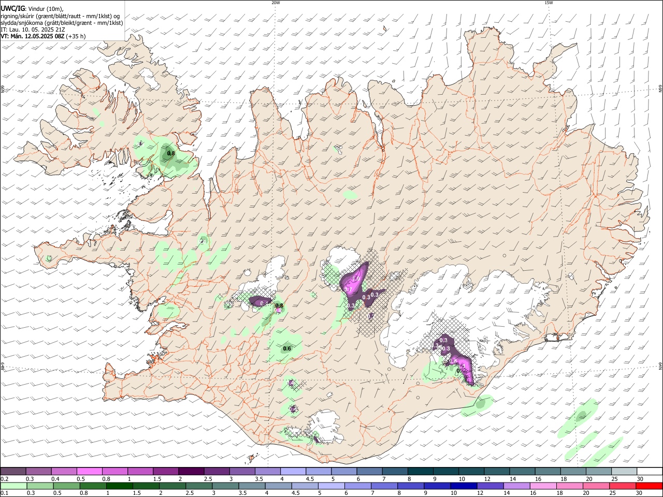Image resolution: width=663 pixels, height=497 pixels.
Task: Click 'IT: Lau. 10. 05. 2025 21Z' text
Action: 33,30
